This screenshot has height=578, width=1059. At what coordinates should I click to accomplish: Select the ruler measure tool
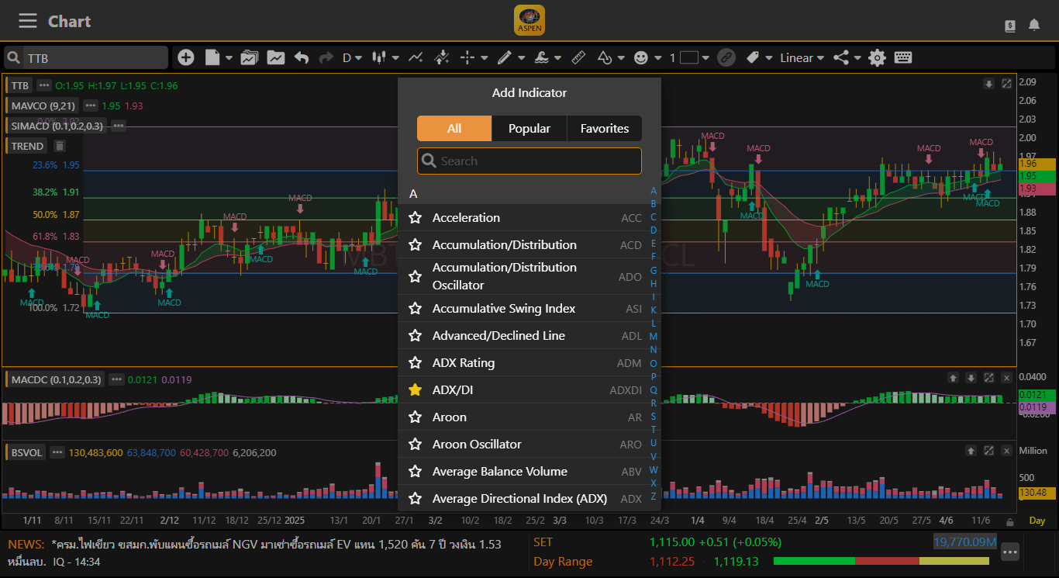pyautogui.click(x=578, y=57)
